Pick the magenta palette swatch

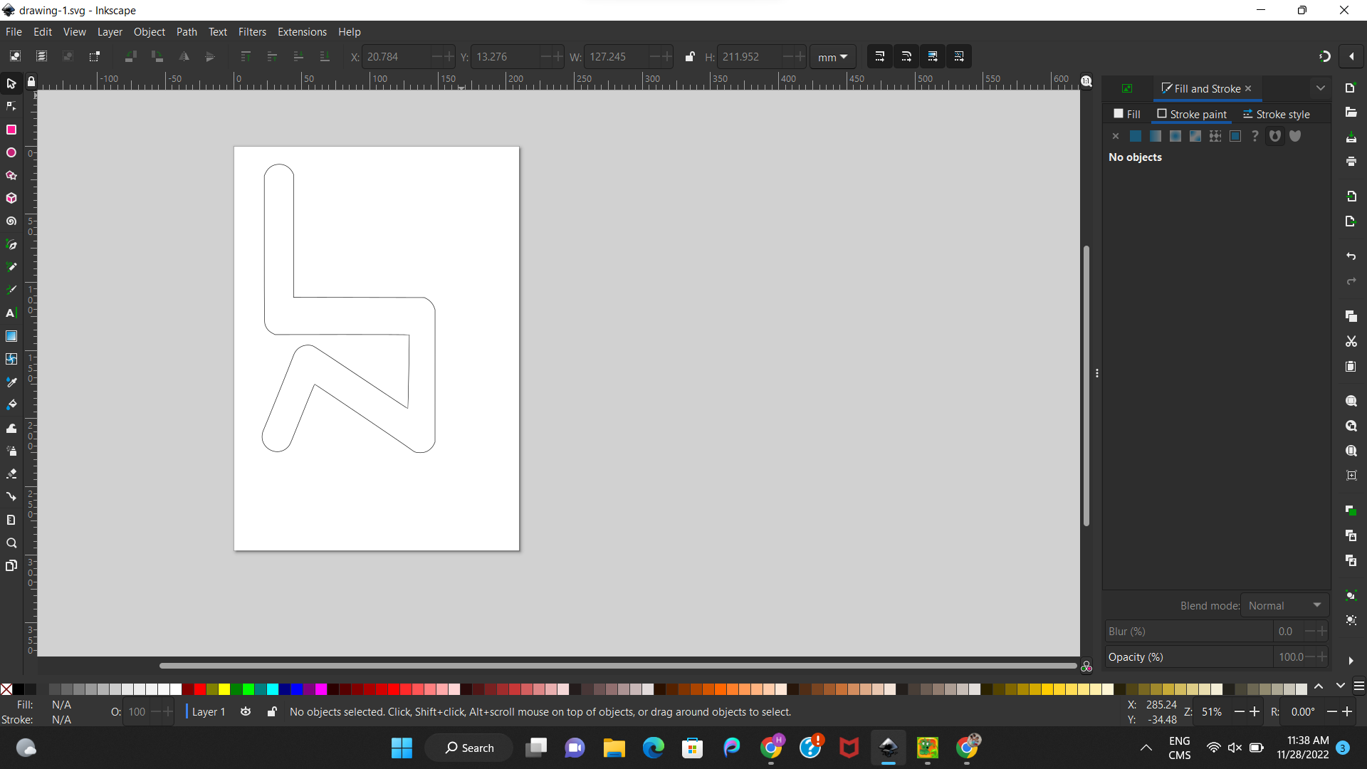(321, 689)
